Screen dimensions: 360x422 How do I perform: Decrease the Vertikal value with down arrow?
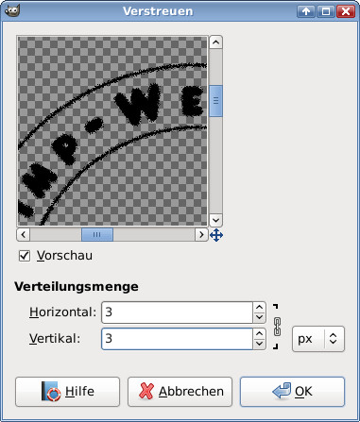pos(259,344)
